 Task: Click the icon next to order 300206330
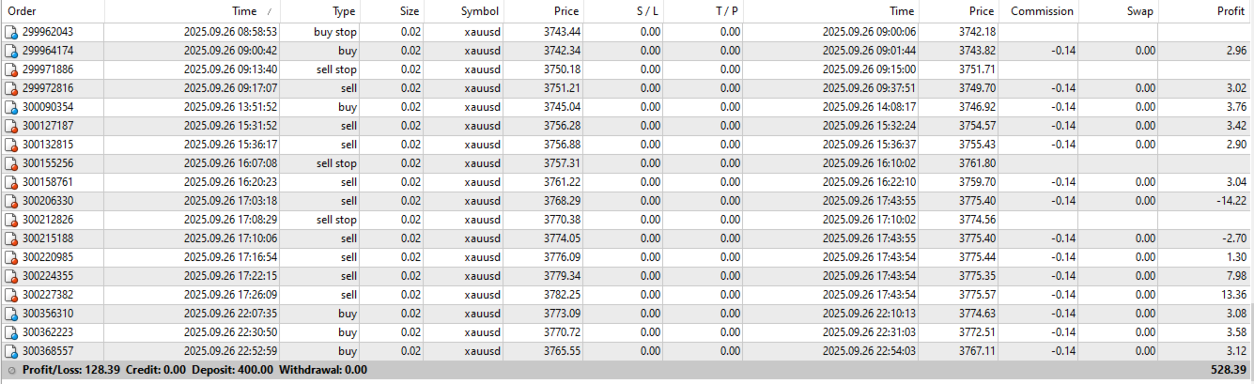coord(11,201)
